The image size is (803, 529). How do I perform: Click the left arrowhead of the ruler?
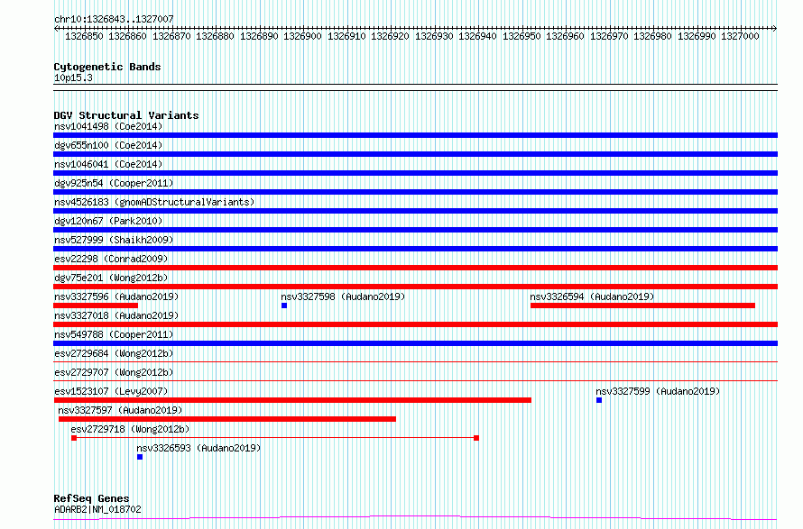[x=56, y=29]
